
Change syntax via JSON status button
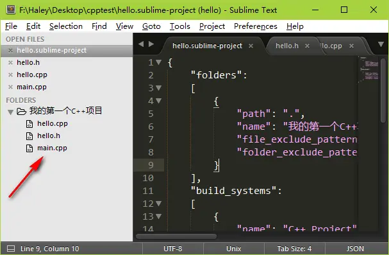point(355,249)
